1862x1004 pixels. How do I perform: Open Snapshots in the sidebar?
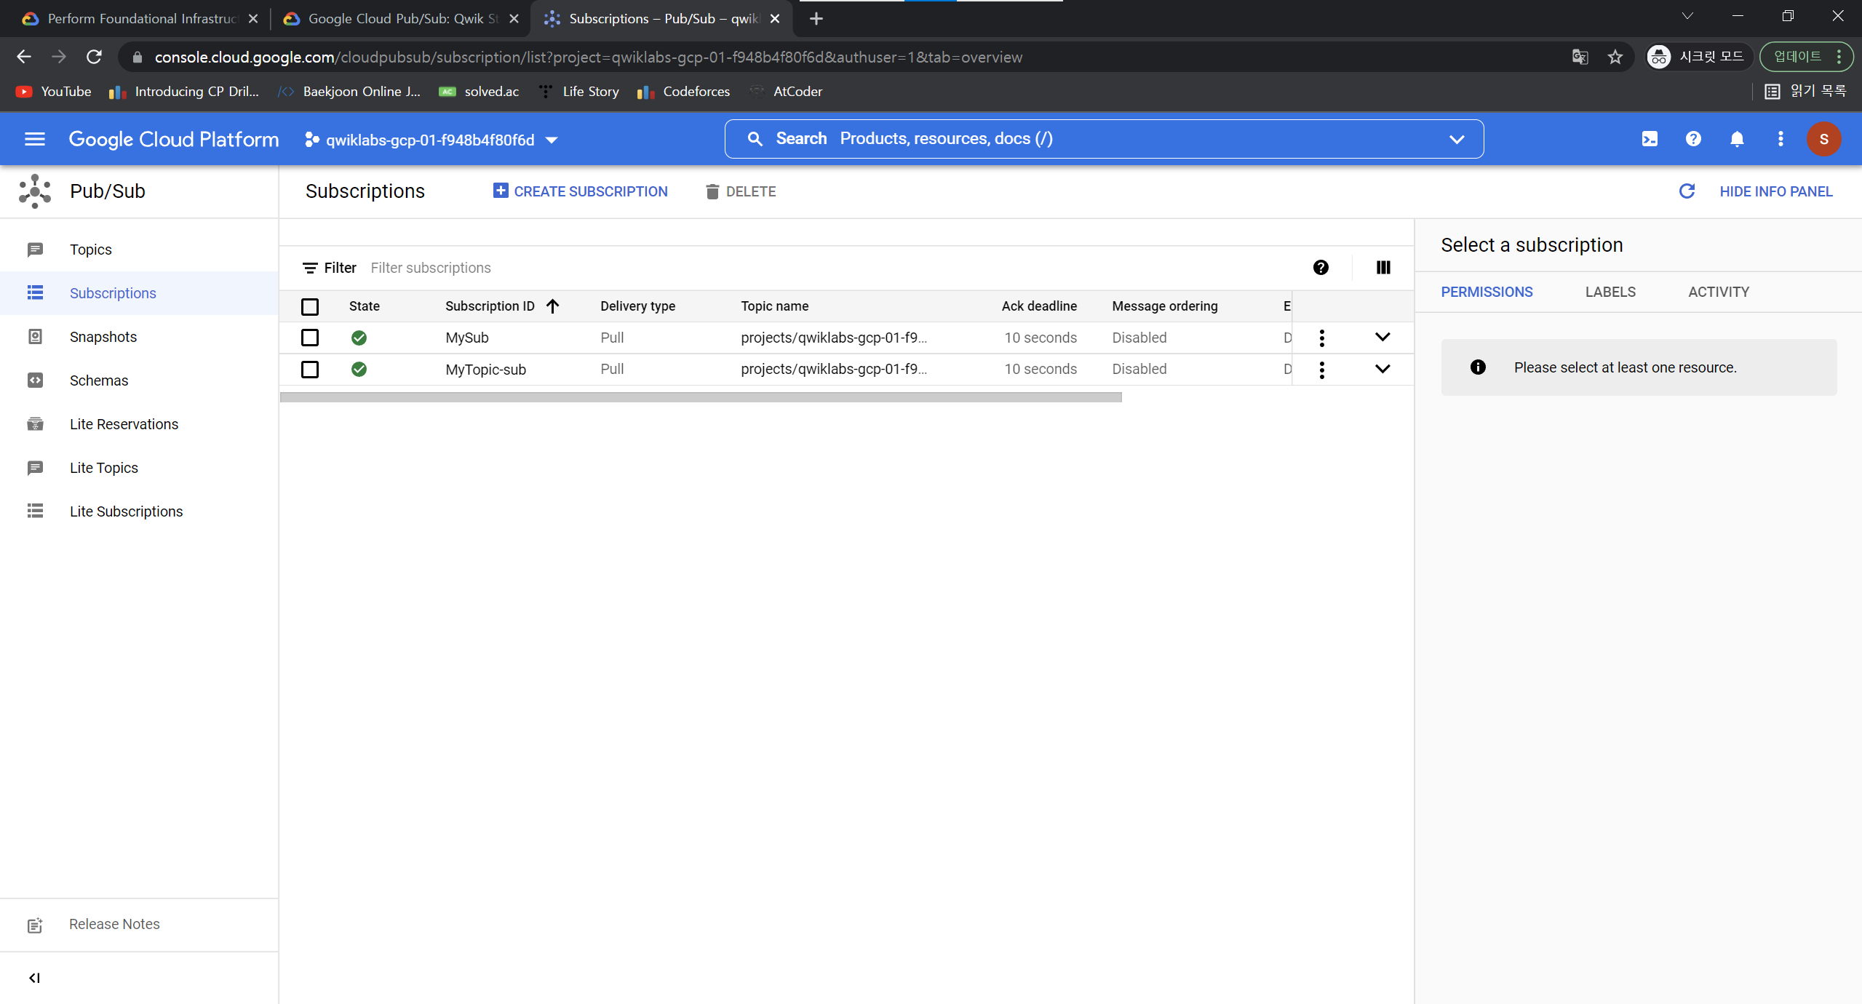[x=139, y=337]
